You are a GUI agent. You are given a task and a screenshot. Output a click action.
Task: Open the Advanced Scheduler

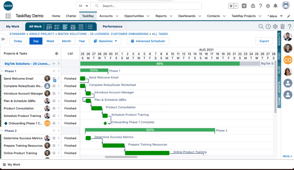click(x=148, y=41)
